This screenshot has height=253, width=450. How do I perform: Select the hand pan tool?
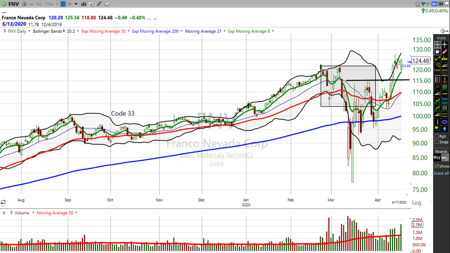click(x=437, y=52)
